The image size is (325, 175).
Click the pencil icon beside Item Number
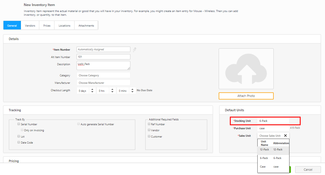click(x=134, y=49)
